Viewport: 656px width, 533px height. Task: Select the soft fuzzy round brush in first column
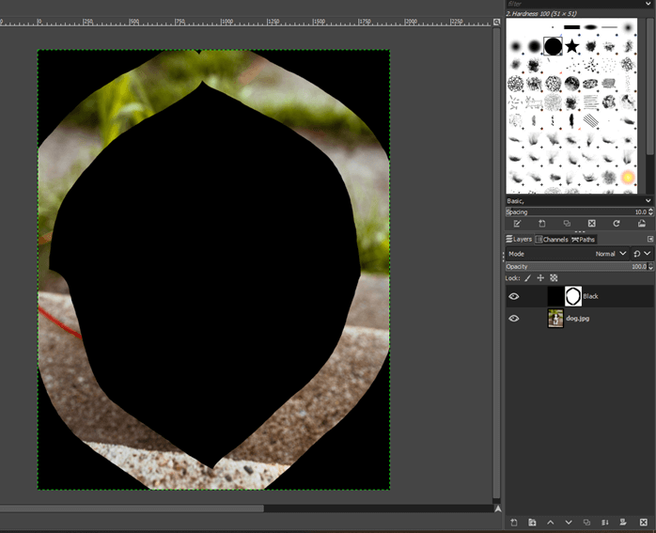pos(515,46)
